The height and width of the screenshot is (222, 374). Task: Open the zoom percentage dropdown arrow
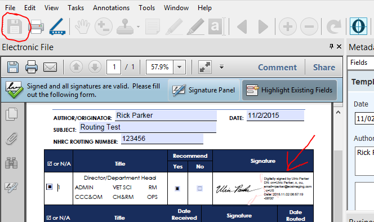179,67
